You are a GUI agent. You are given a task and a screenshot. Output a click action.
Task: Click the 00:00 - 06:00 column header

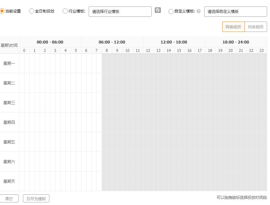click(50, 42)
